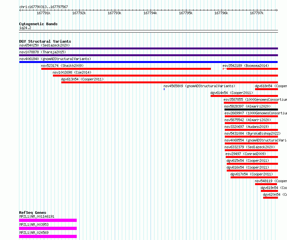Open the MPZL1|NM_024569 gene label

point(34,233)
